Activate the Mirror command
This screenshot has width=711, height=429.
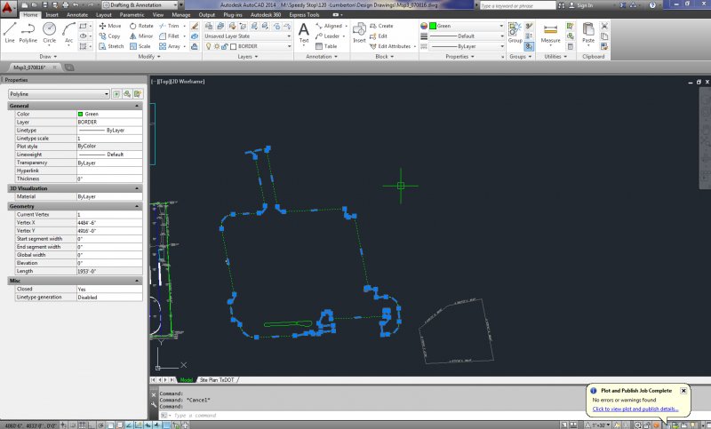(141, 36)
